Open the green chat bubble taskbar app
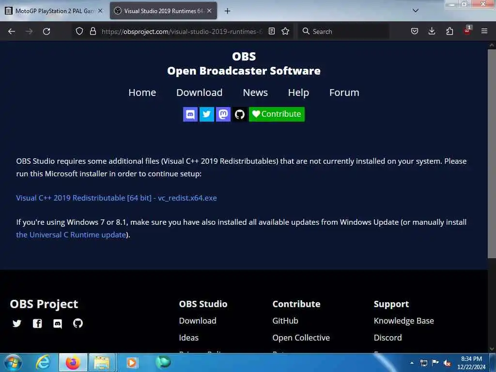This screenshot has height=372, width=496. click(x=163, y=362)
